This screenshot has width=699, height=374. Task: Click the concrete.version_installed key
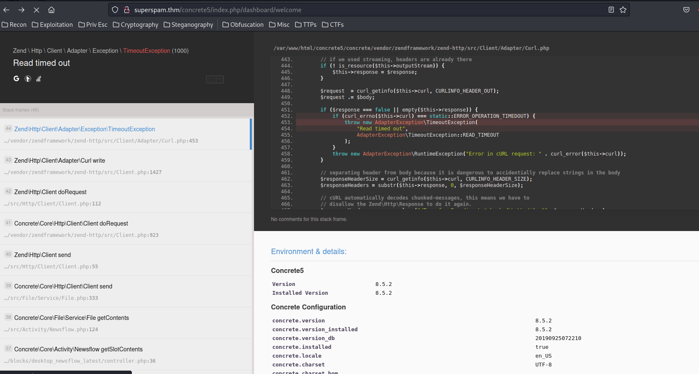(x=315, y=330)
